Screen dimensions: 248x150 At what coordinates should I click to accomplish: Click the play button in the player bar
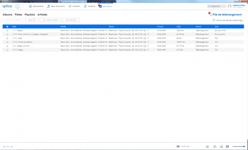[8, 147]
